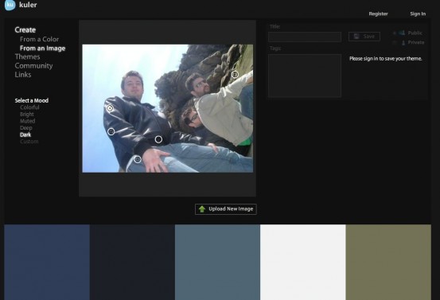Select Create From a Color
440x300 pixels.
click(x=39, y=39)
